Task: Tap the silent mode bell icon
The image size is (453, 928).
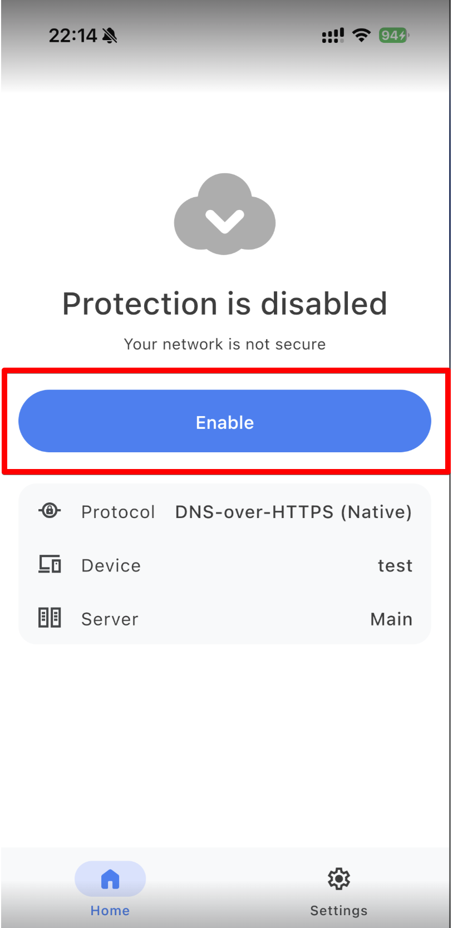Action: pos(110,36)
